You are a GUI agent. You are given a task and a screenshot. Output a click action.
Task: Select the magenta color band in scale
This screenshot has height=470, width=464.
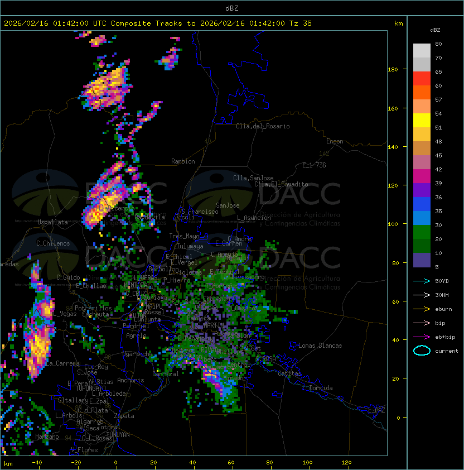click(422, 176)
